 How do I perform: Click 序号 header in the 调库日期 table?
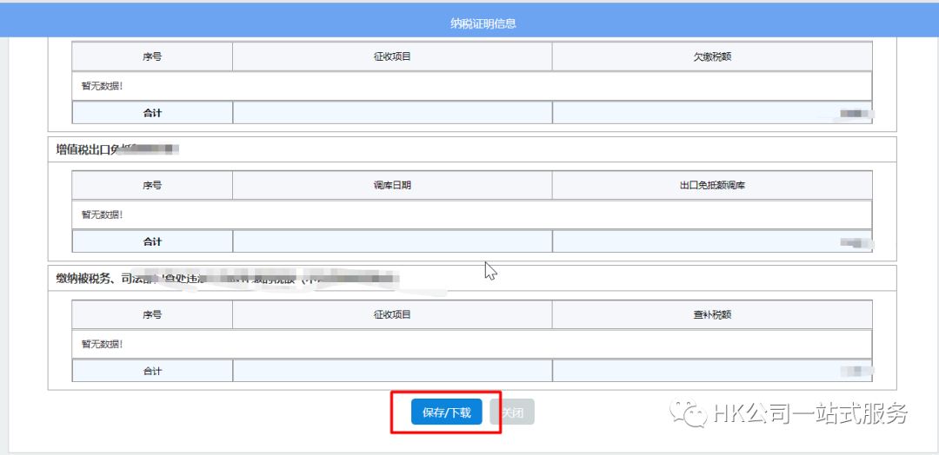point(152,185)
